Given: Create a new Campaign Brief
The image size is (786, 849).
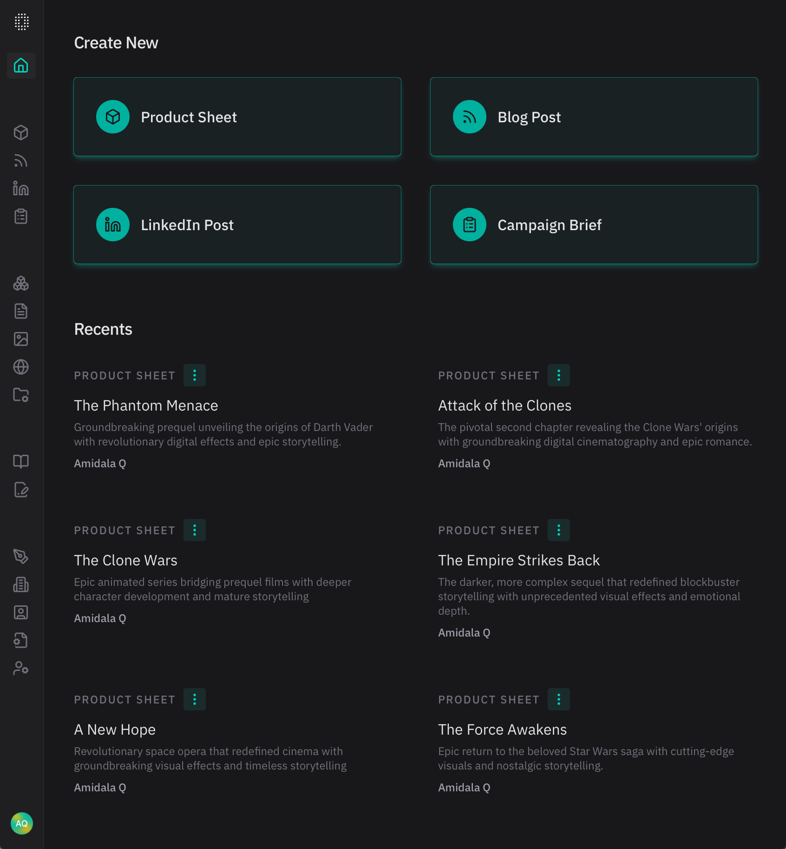Looking at the screenshot, I should point(594,225).
